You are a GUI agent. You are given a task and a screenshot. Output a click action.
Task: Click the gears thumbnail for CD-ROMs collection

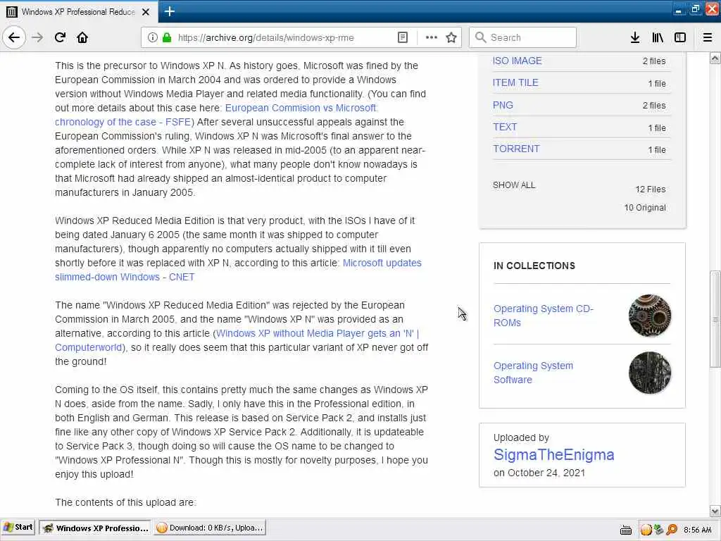(649, 316)
